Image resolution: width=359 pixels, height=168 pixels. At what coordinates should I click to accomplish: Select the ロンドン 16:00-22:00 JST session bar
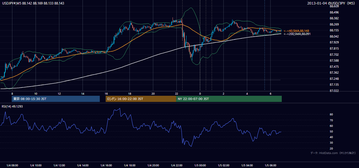tap(141, 99)
